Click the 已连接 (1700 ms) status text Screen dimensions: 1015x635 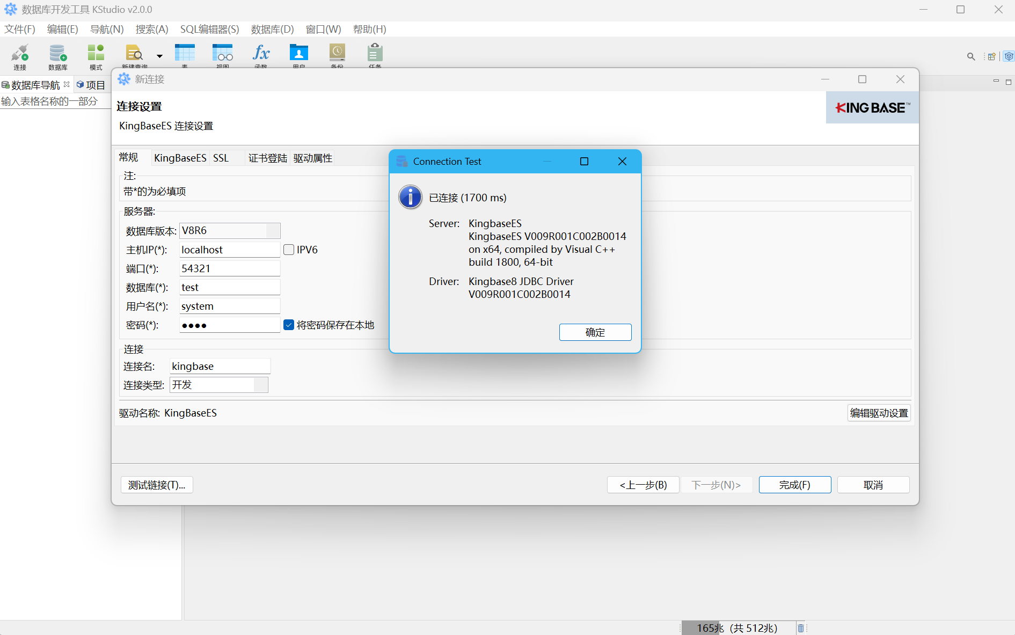468,198
